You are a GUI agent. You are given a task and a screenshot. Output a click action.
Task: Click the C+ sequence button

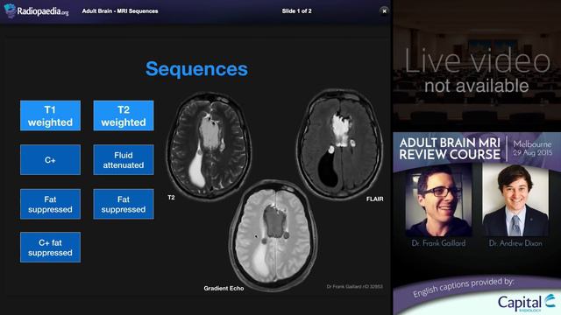point(51,159)
